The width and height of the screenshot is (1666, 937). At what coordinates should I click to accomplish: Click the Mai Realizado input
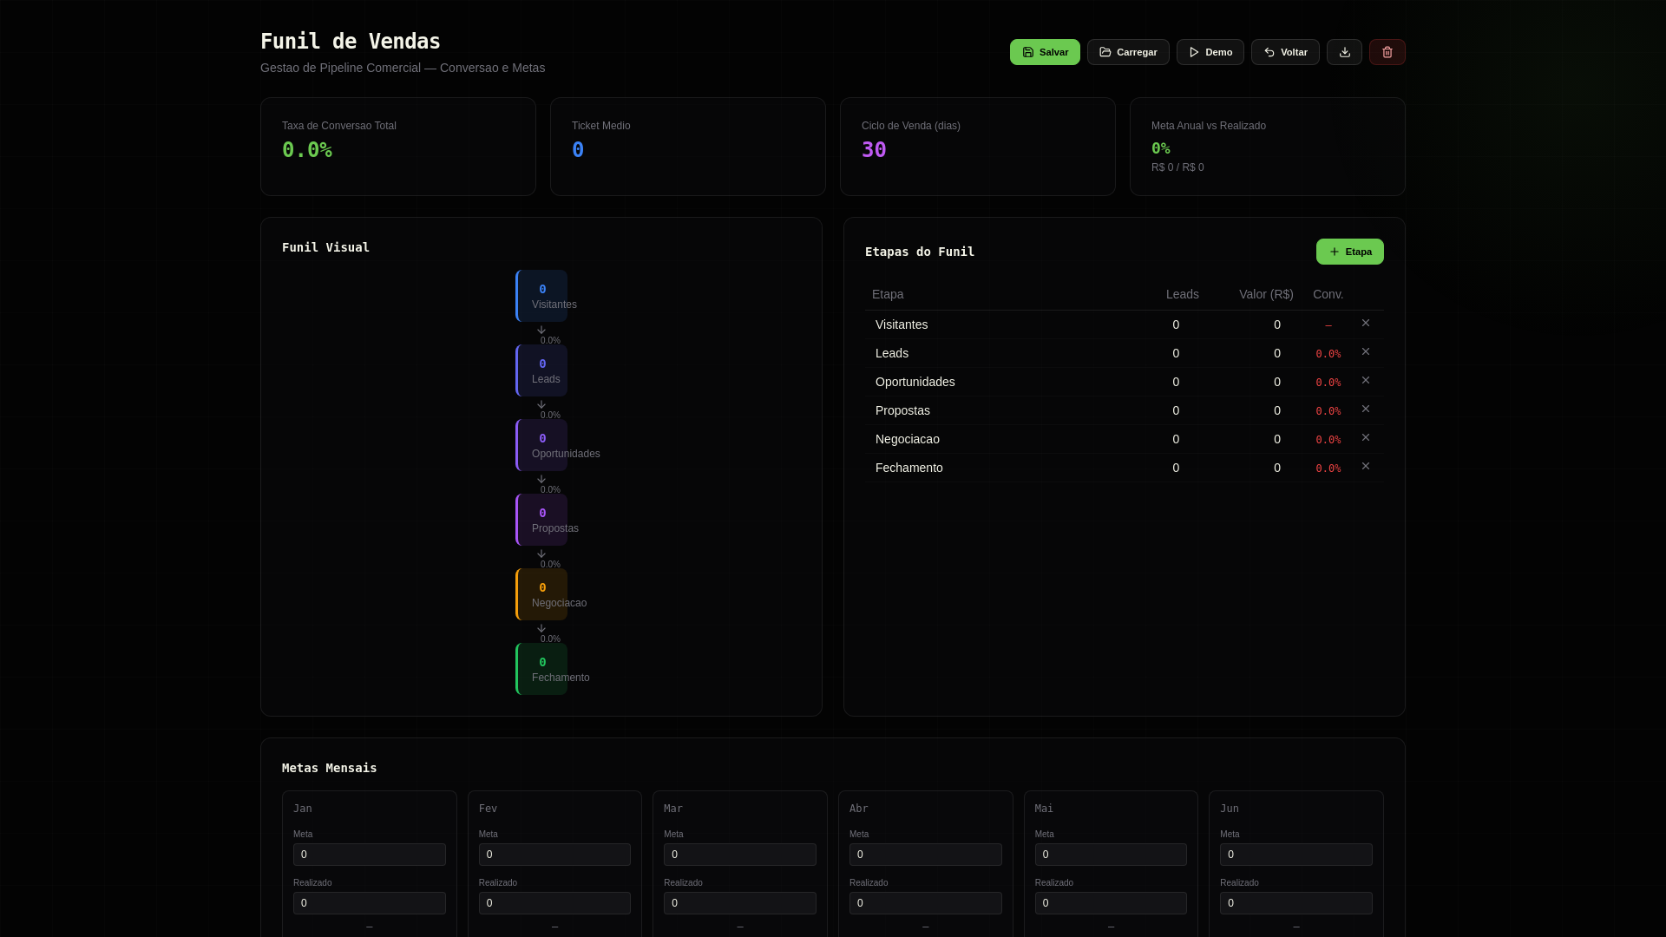pyautogui.click(x=1111, y=903)
